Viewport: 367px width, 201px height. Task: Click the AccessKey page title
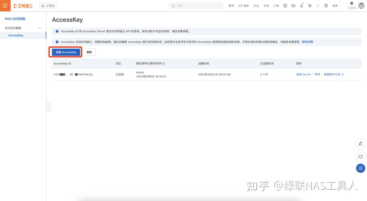point(67,20)
